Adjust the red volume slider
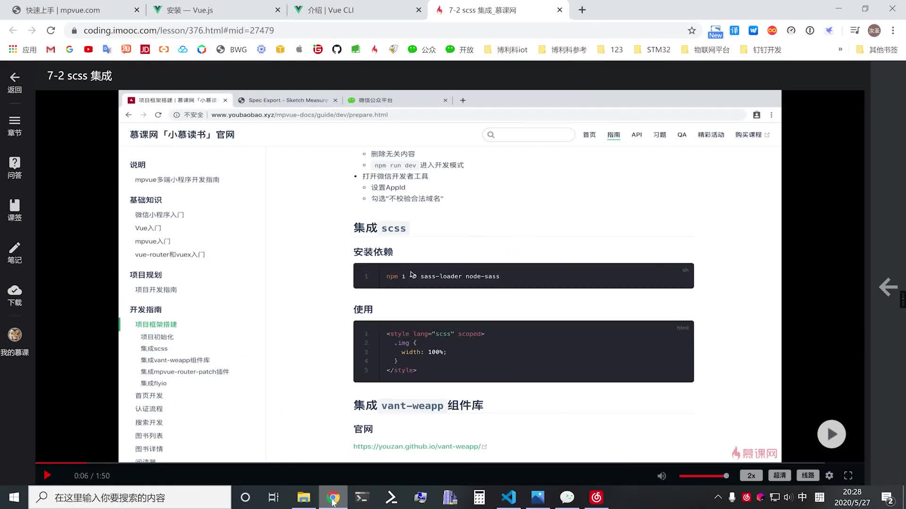Screen dimensions: 906x509 (x=704, y=476)
